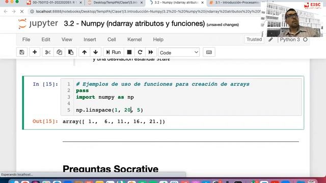Viewport: 326px width, 183px height.
Task: Open the Cell menu
Action: tap(112, 40)
